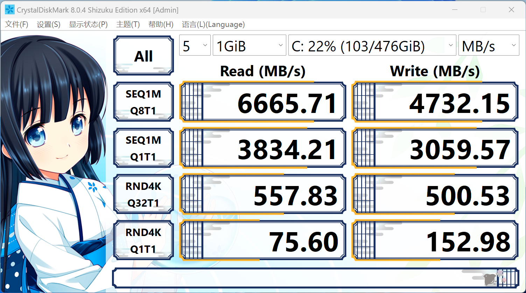526x293 pixels.
Task: Run all benchmarks with the All button
Action: coord(143,56)
